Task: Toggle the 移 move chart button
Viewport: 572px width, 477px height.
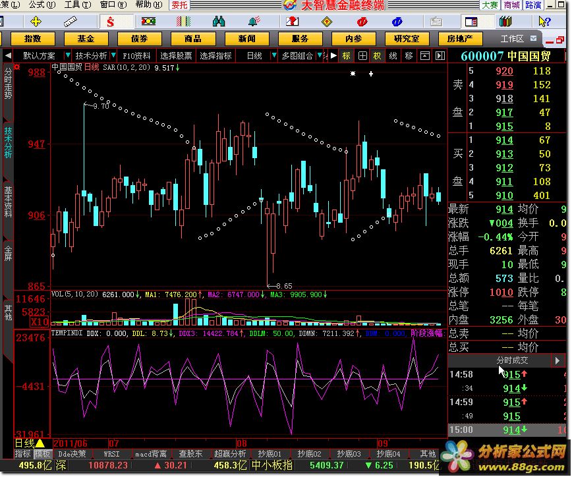Action: pos(409,55)
